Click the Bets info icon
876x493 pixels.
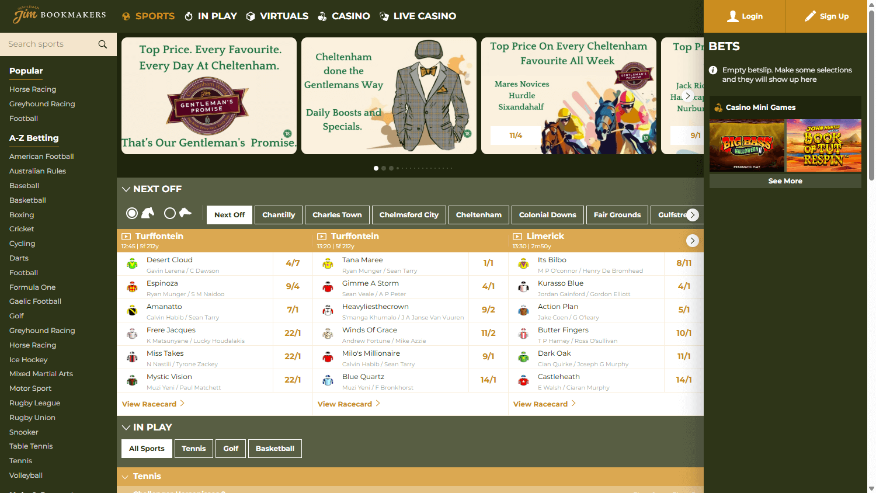713,70
